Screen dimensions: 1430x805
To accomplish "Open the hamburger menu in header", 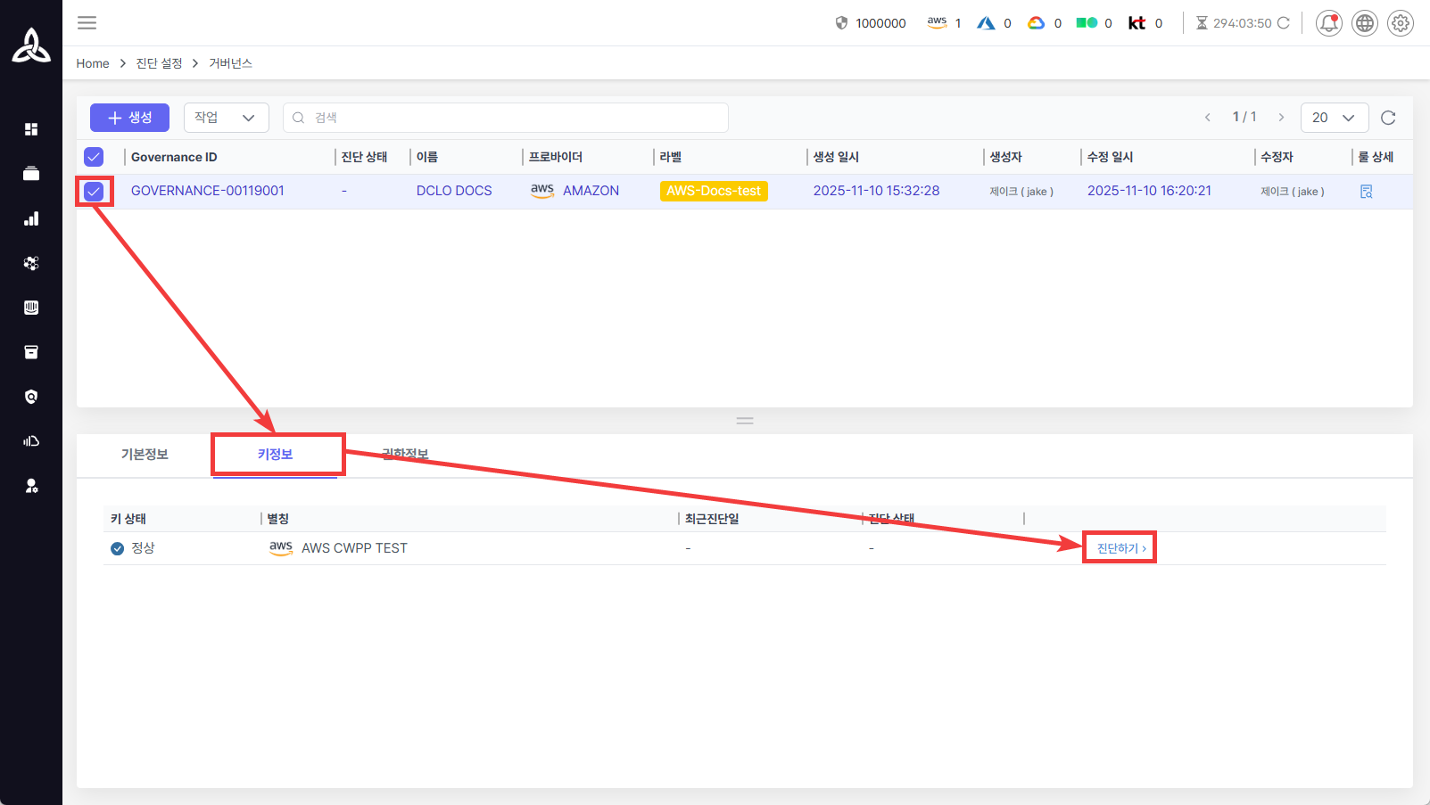I will coord(87,23).
